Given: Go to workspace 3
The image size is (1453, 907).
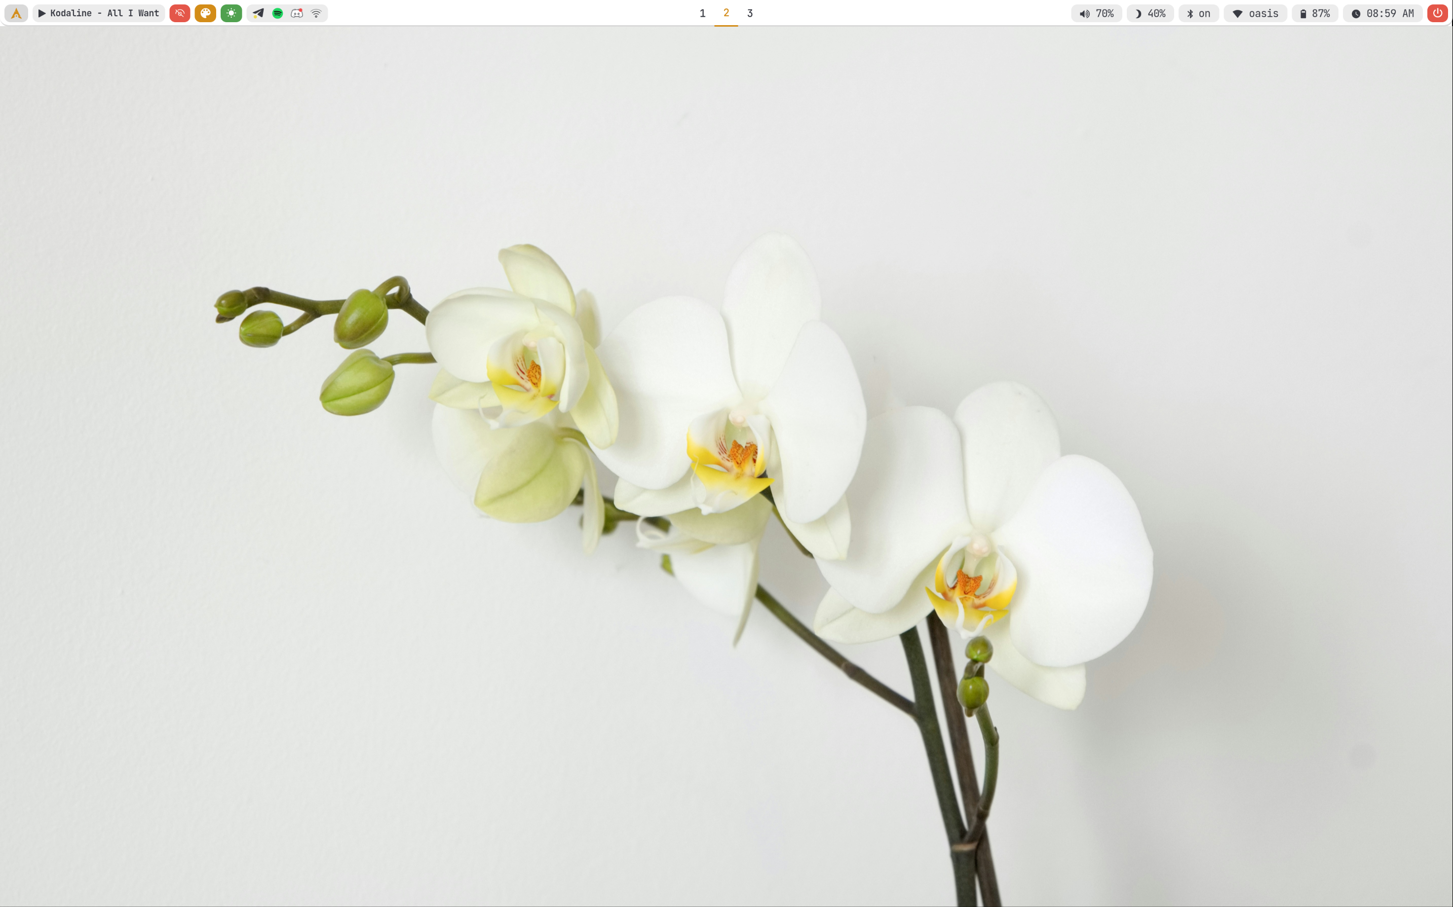Looking at the screenshot, I should [x=750, y=13].
